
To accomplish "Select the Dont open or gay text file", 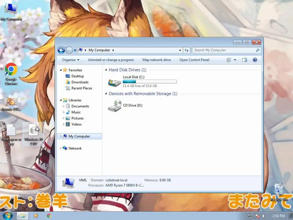I will tap(11, 135).
